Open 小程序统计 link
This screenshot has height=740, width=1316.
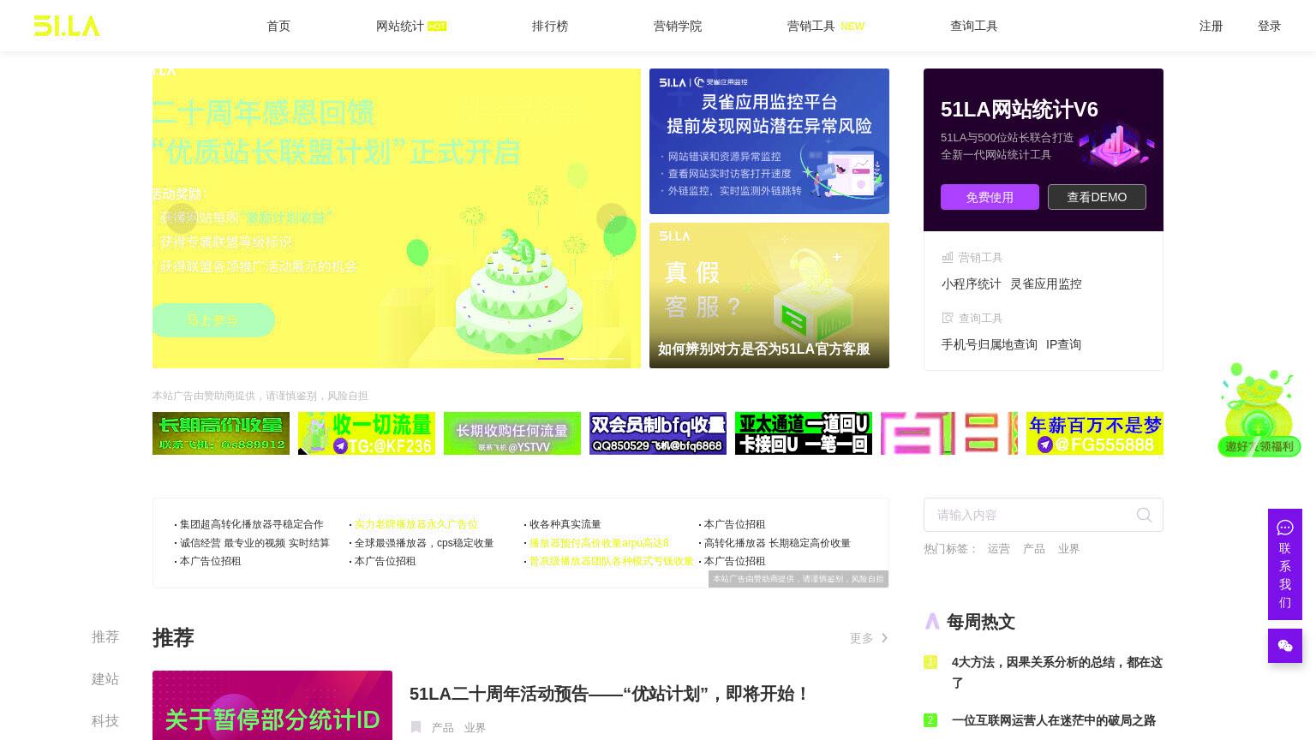[x=971, y=283]
